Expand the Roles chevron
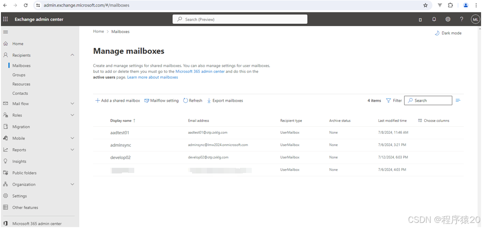Screen dimensions: 482x228 coord(72,115)
